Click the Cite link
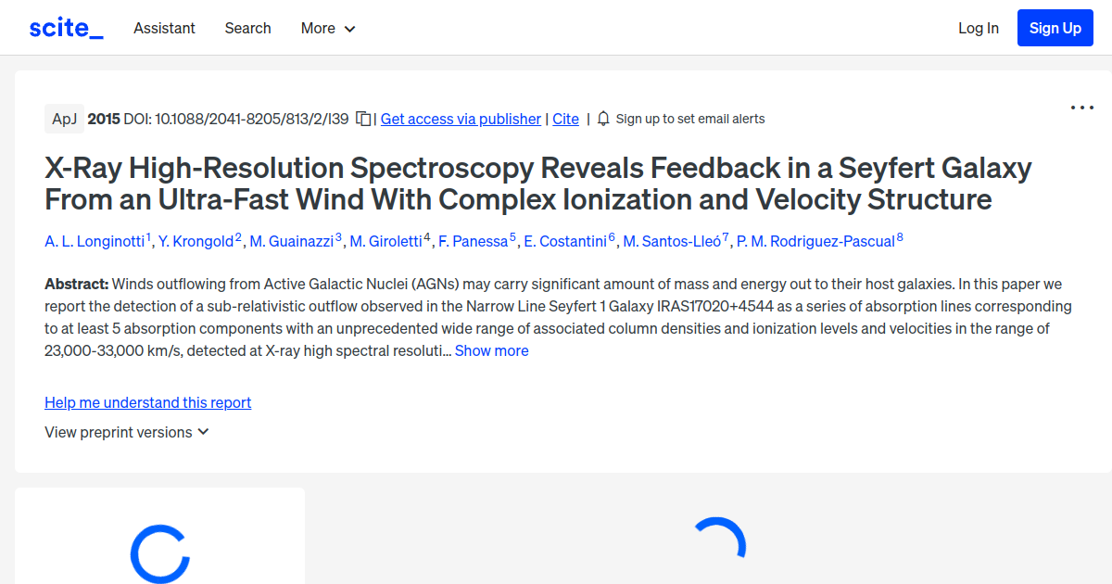 click(565, 119)
